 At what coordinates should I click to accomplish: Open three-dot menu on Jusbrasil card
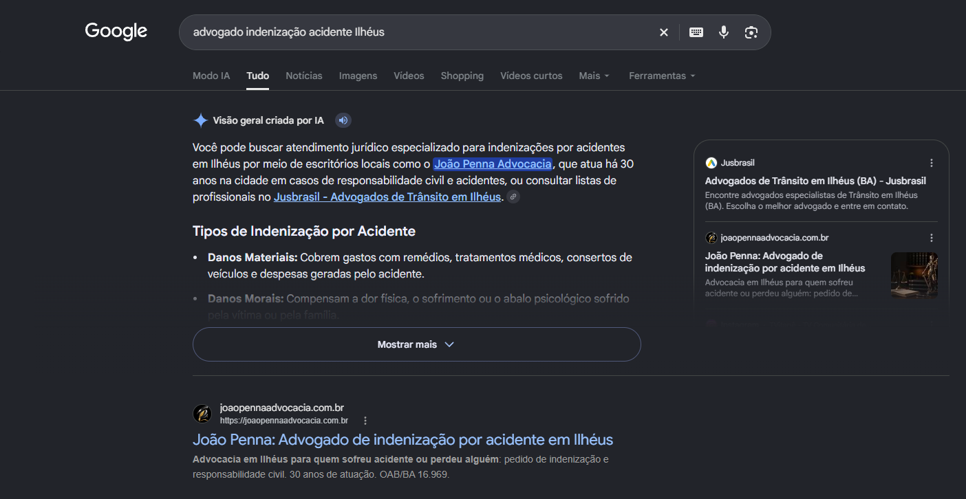[932, 163]
